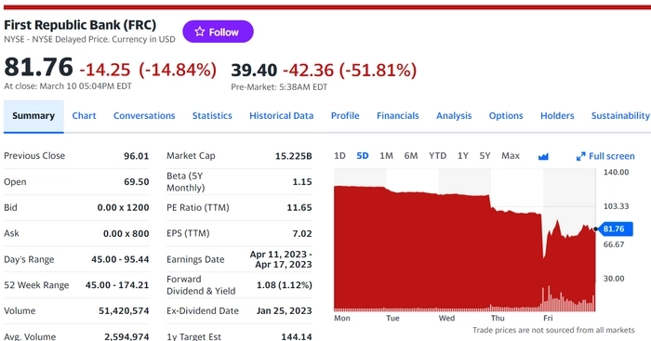Open chart in Full screen
Viewport: 651px width, 341px height.
pyautogui.click(x=605, y=156)
